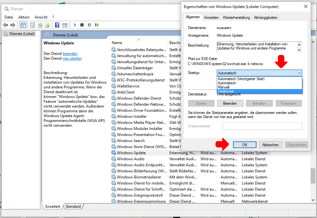Click the gear icon beside Windows Defender-Dienst
317x218 pixels.
pyautogui.click(x=113, y=98)
